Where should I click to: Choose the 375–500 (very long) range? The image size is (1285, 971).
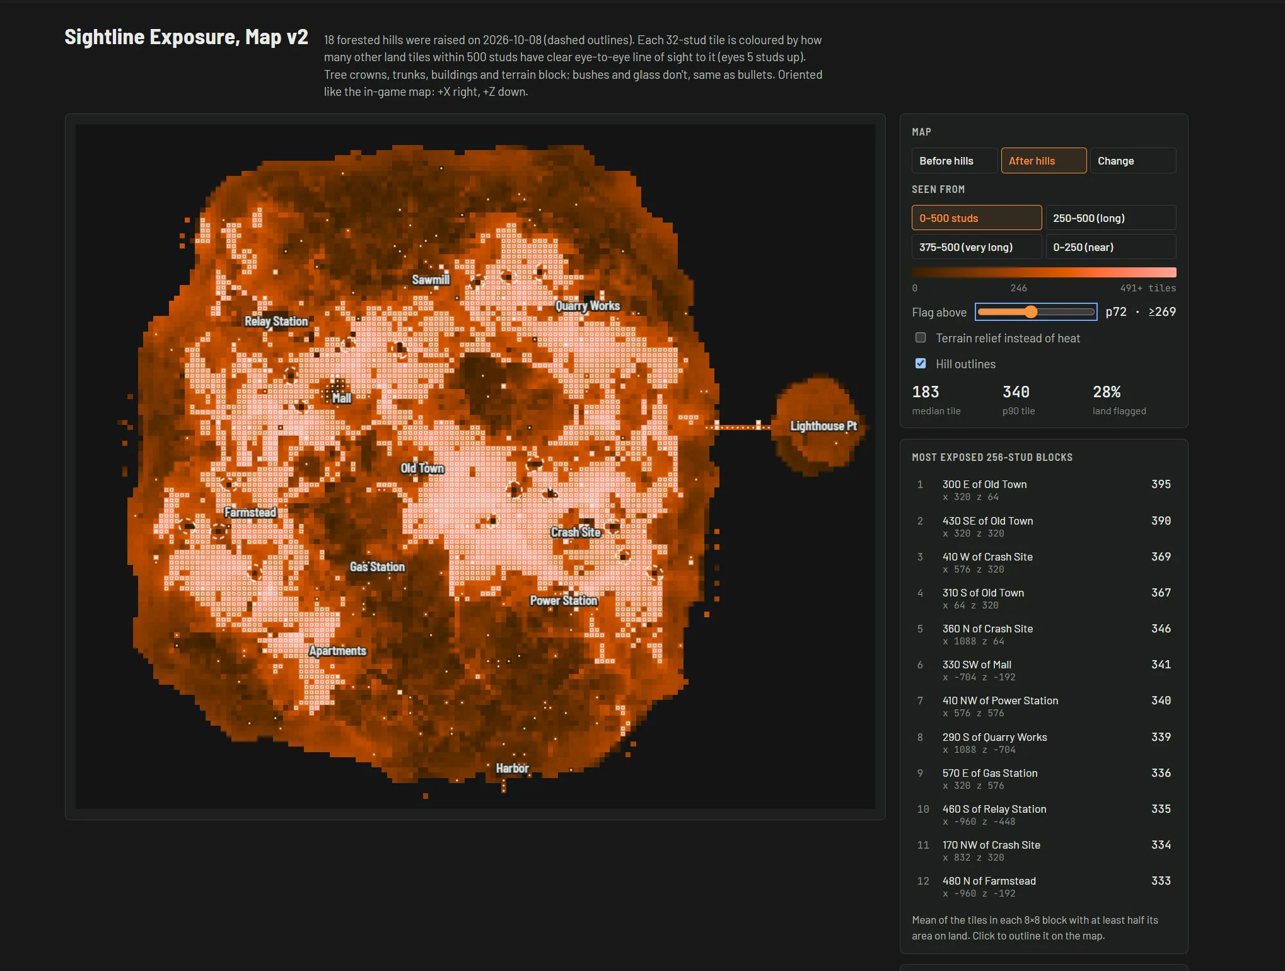coord(977,247)
